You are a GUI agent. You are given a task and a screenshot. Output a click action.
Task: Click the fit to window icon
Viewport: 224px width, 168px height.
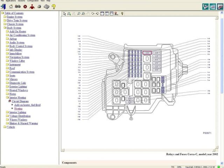(x=102, y=14)
